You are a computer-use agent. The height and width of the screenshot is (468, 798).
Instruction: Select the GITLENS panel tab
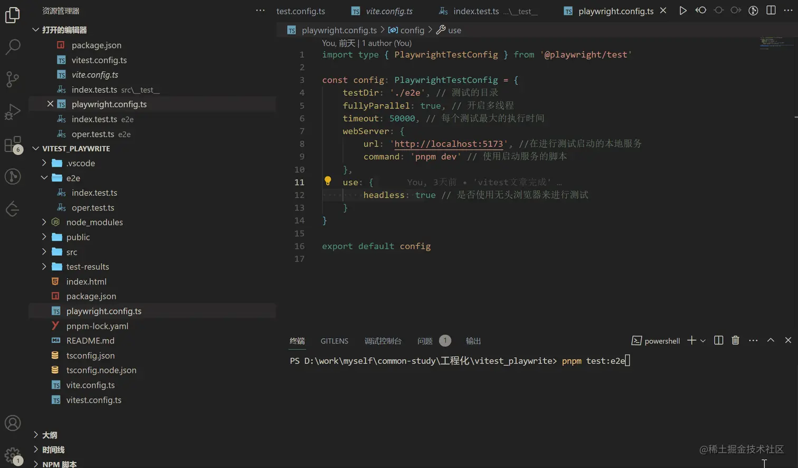pyautogui.click(x=334, y=341)
